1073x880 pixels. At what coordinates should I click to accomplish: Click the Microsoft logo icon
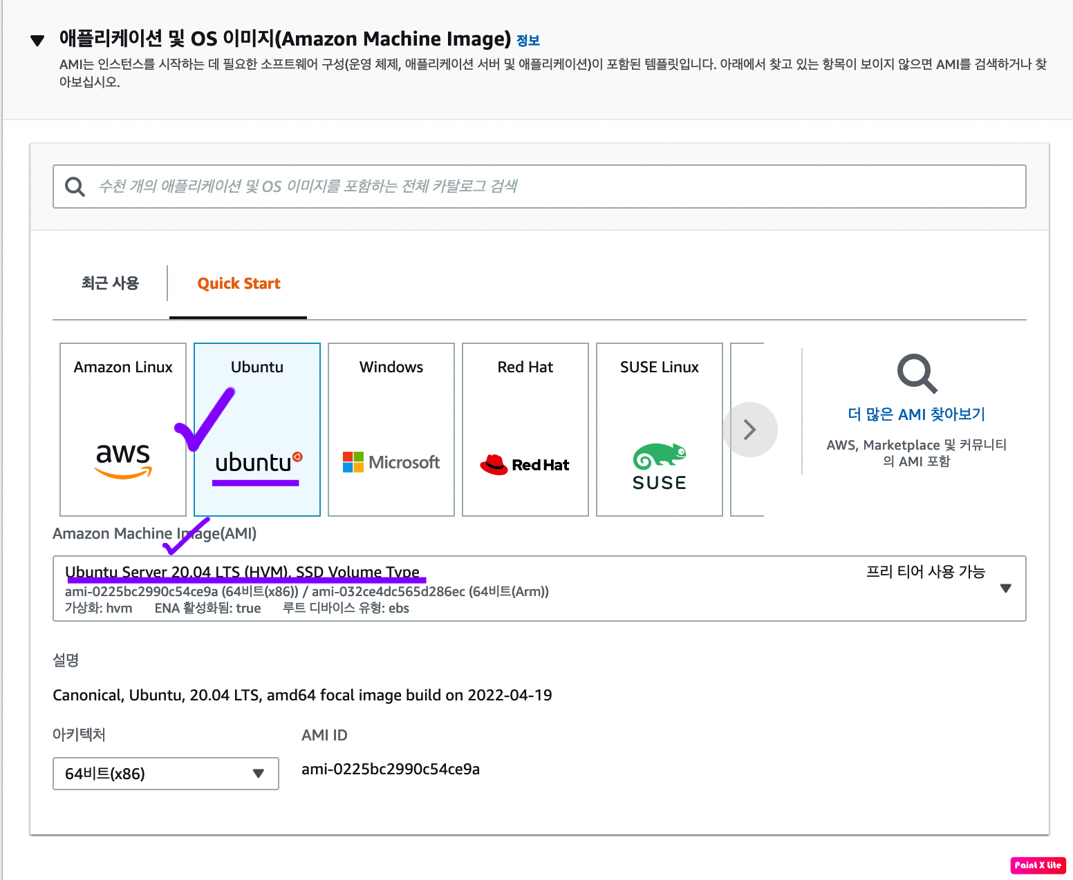pos(391,462)
